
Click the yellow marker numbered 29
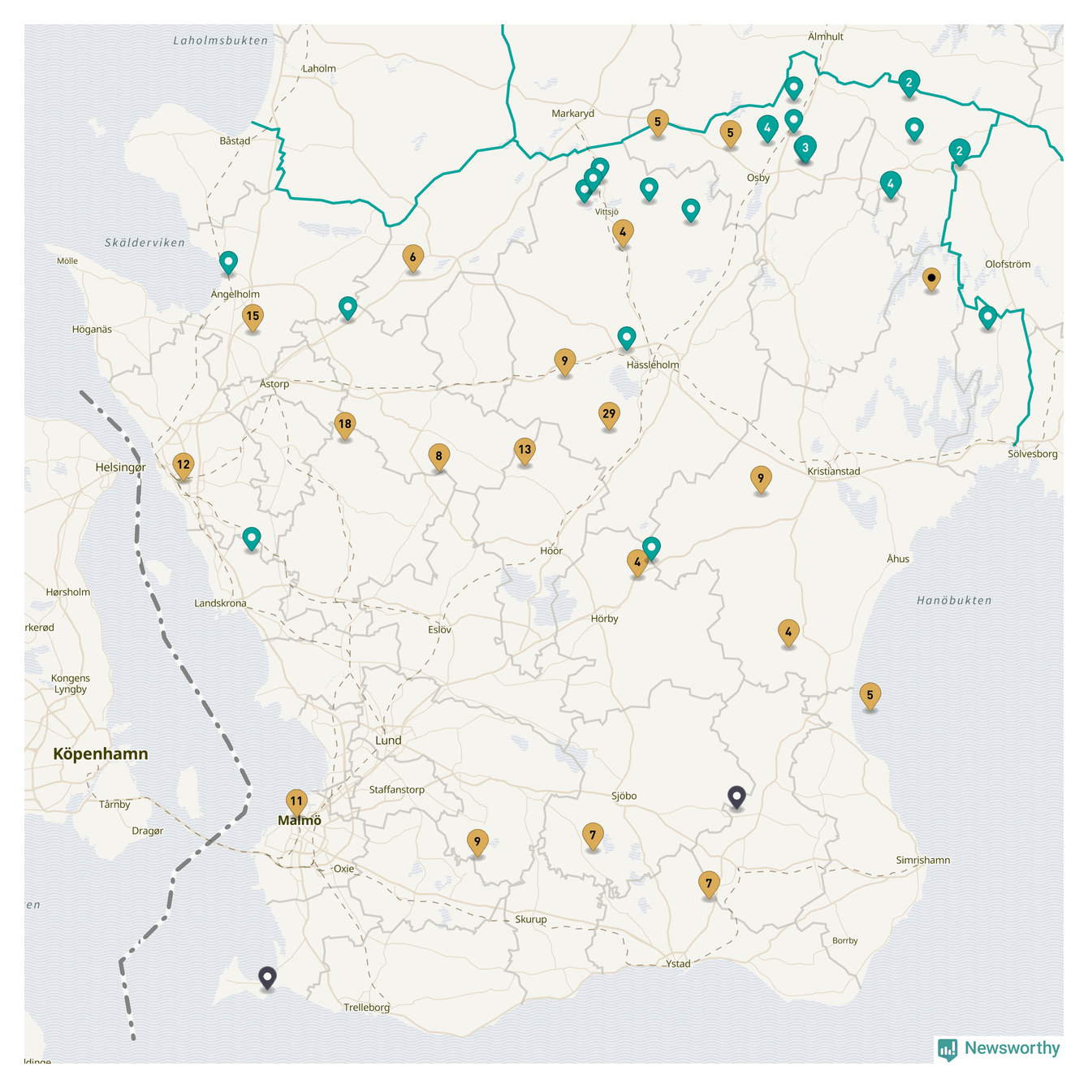609,415
